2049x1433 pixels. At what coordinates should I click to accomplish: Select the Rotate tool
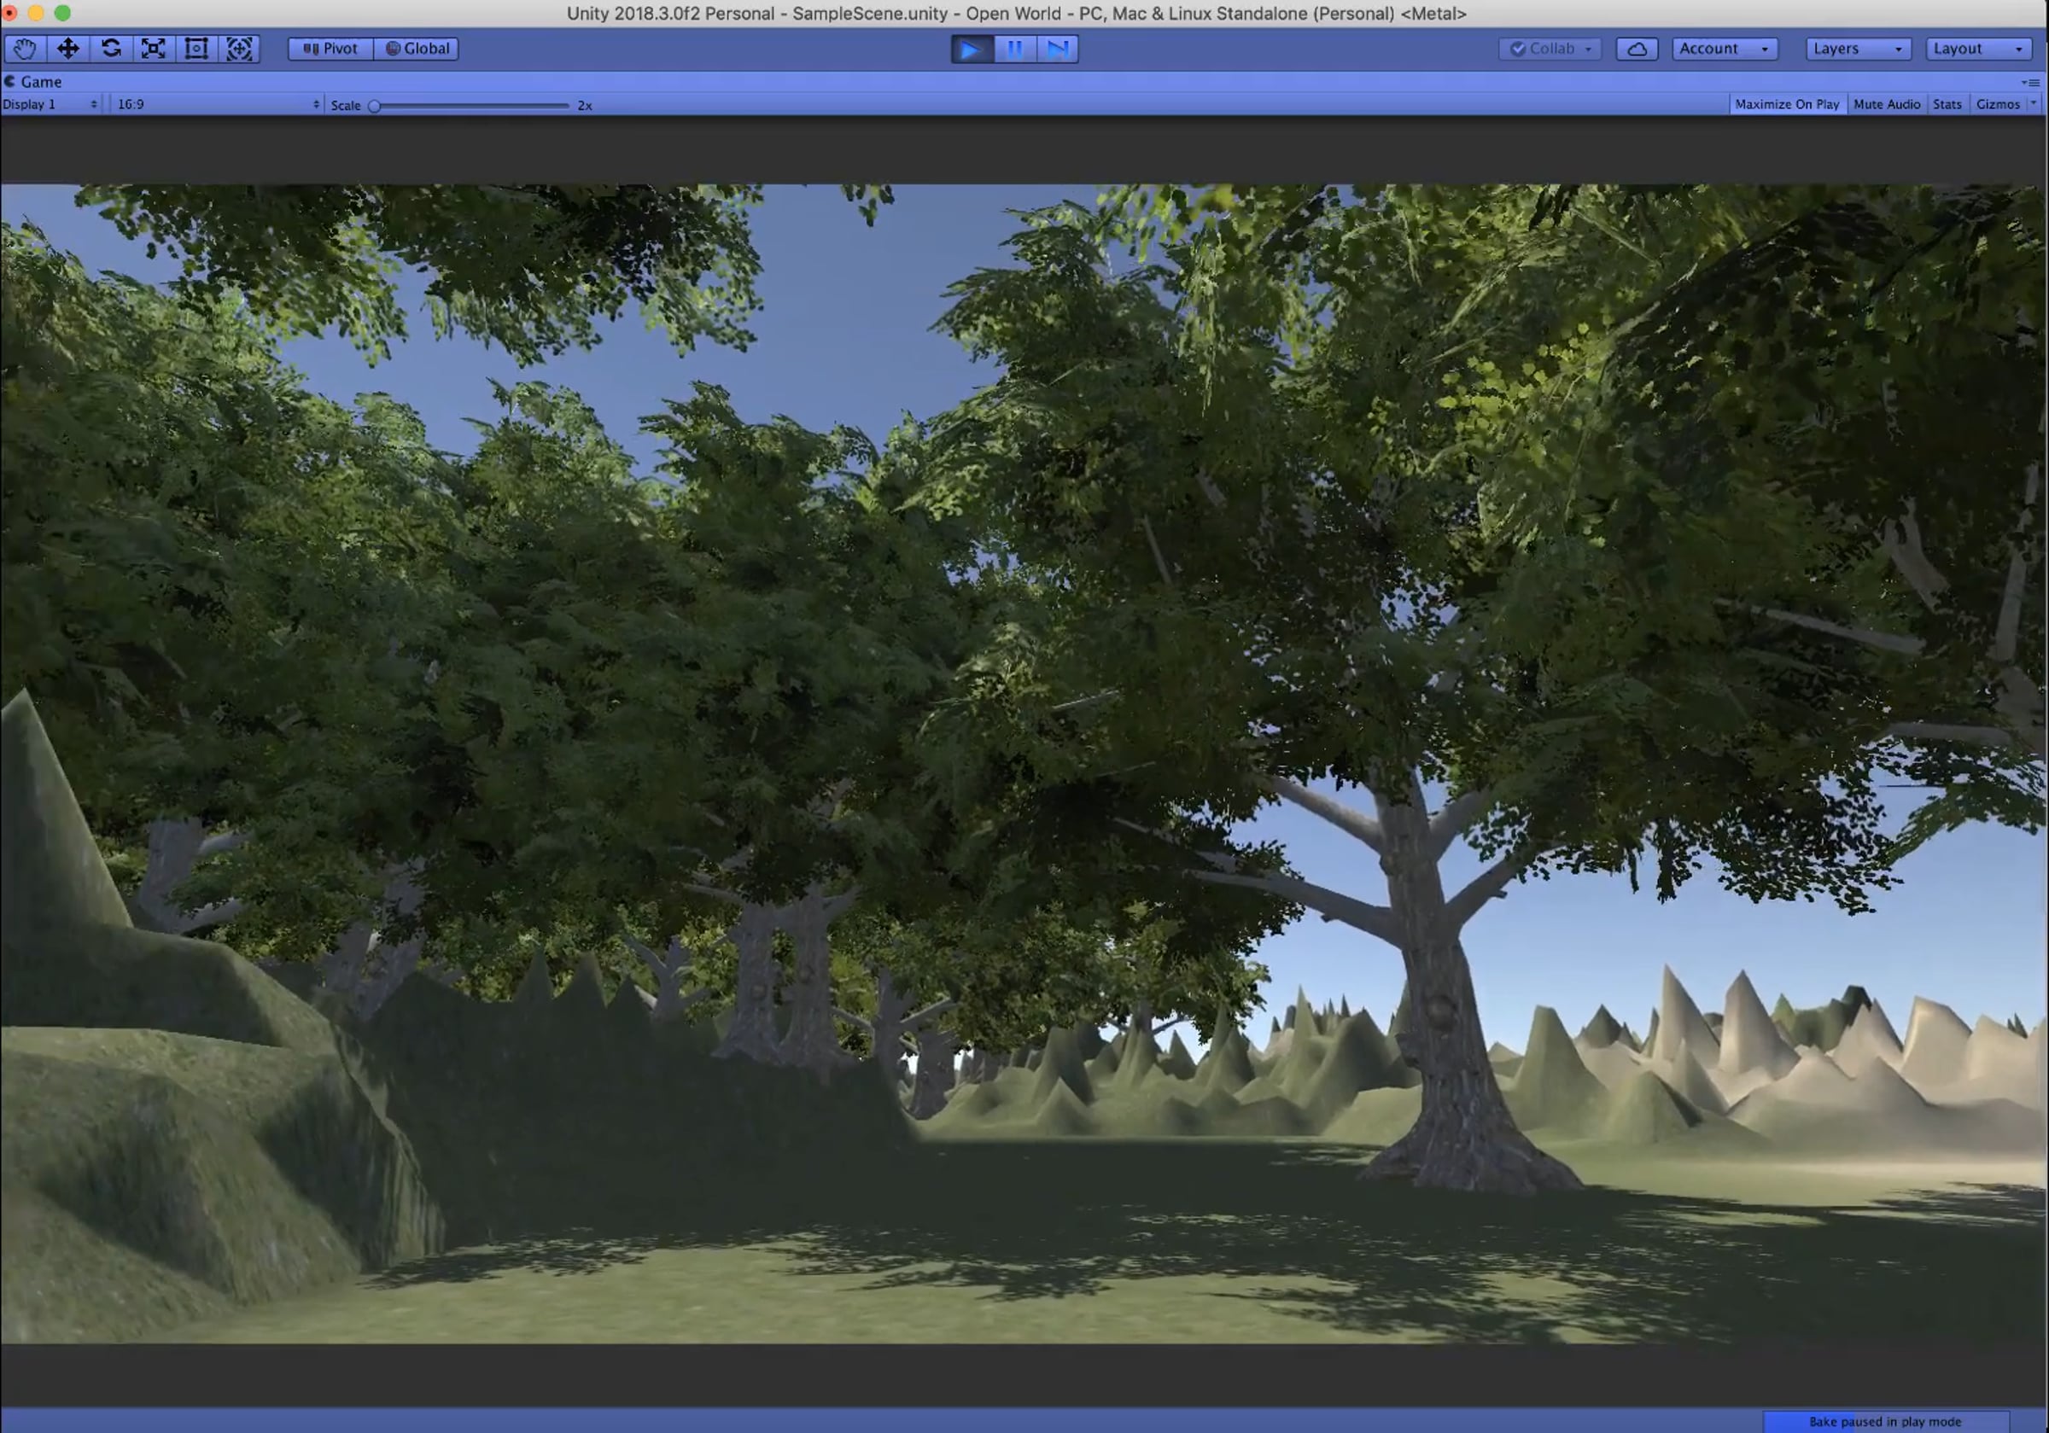111,48
